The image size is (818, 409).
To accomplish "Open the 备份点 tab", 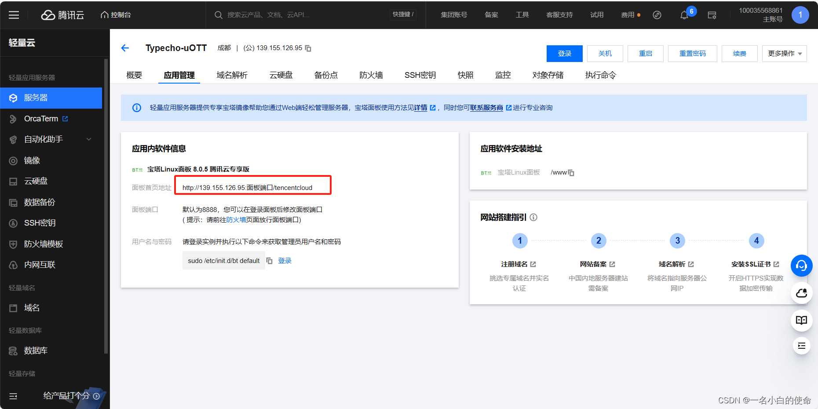I will coord(326,75).
